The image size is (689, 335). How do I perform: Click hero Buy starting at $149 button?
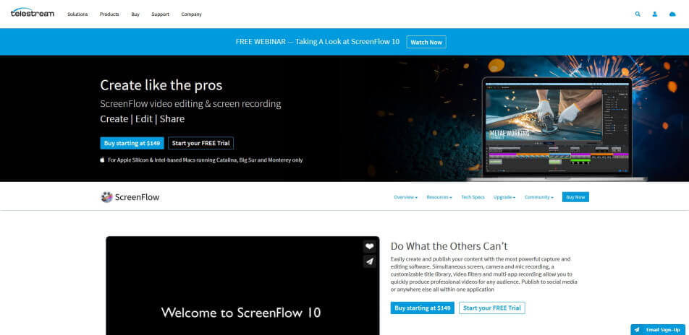(x=132, y=143)
